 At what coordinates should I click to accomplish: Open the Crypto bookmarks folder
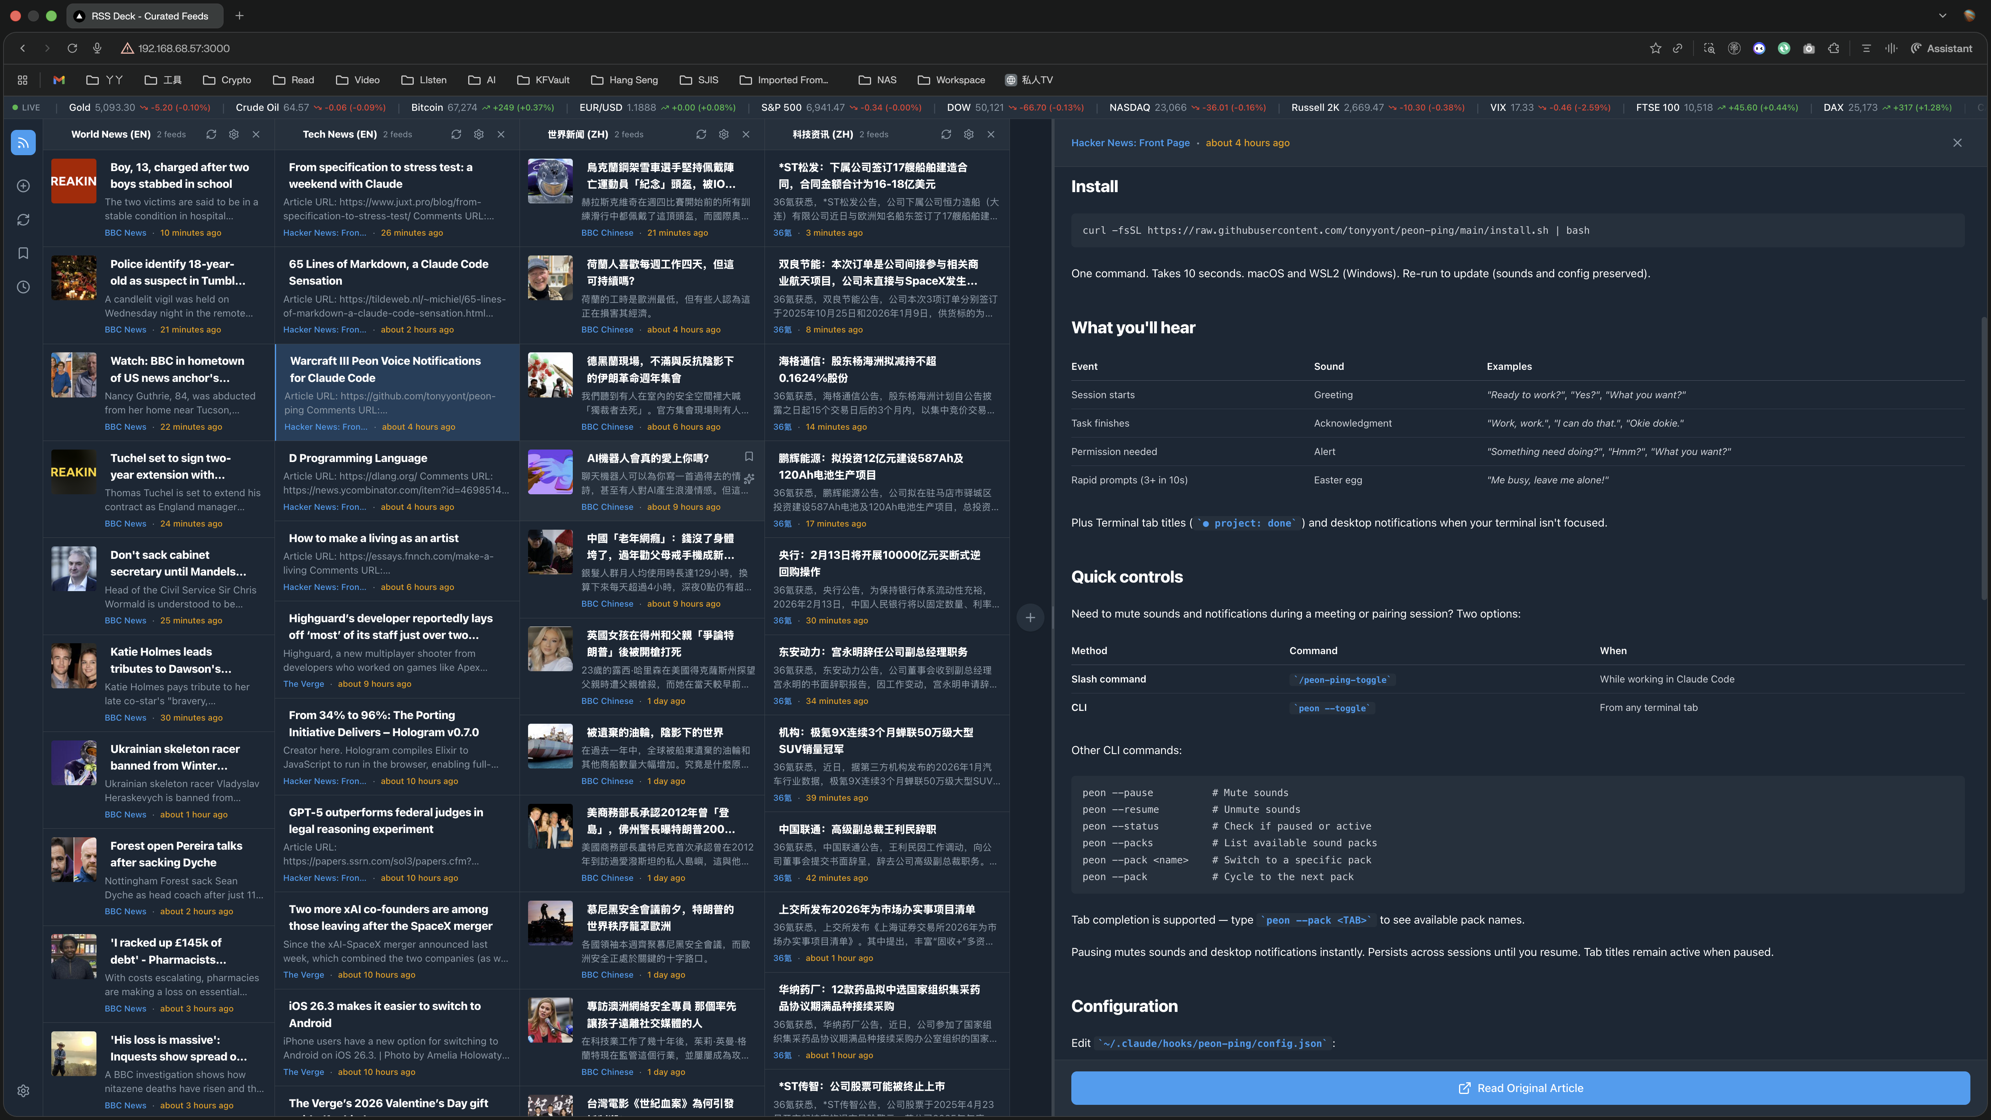pyautogui.click(x=227, y=80)
